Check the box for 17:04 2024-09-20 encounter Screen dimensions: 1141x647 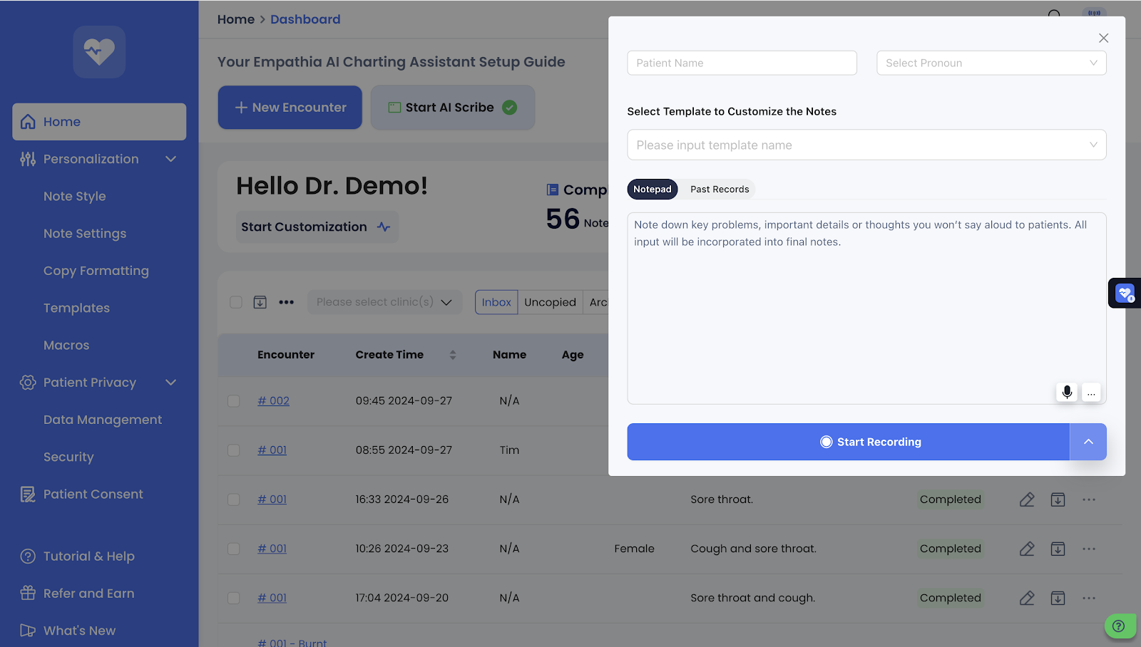[x=234, y=598]
